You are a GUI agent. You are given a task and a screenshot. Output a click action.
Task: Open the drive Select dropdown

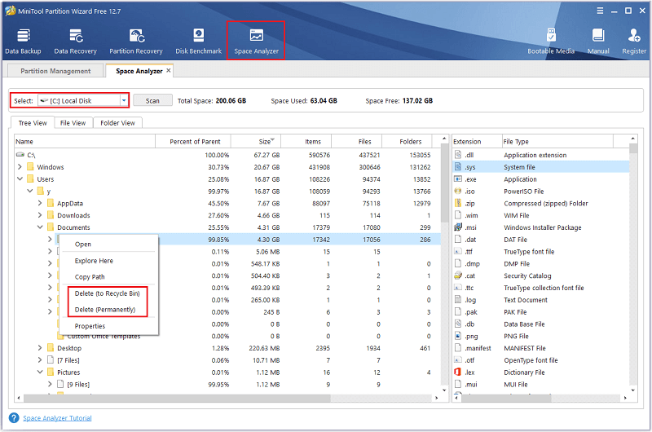(124, 100)
